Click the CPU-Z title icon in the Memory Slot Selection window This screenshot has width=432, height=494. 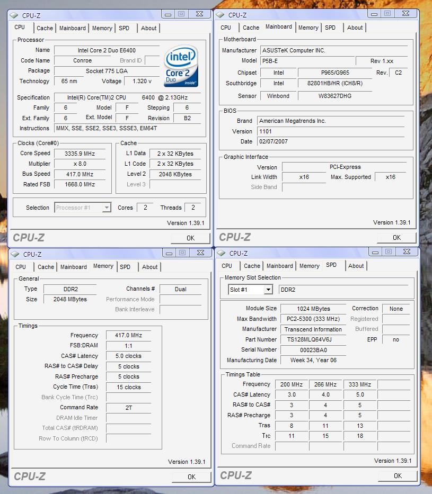point(221,253)
